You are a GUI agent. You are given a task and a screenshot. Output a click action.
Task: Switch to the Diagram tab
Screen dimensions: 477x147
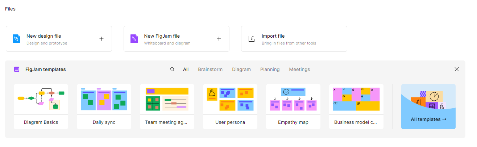(241, 69)
